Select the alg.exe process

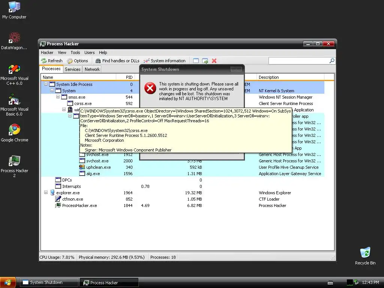point(183,173)
